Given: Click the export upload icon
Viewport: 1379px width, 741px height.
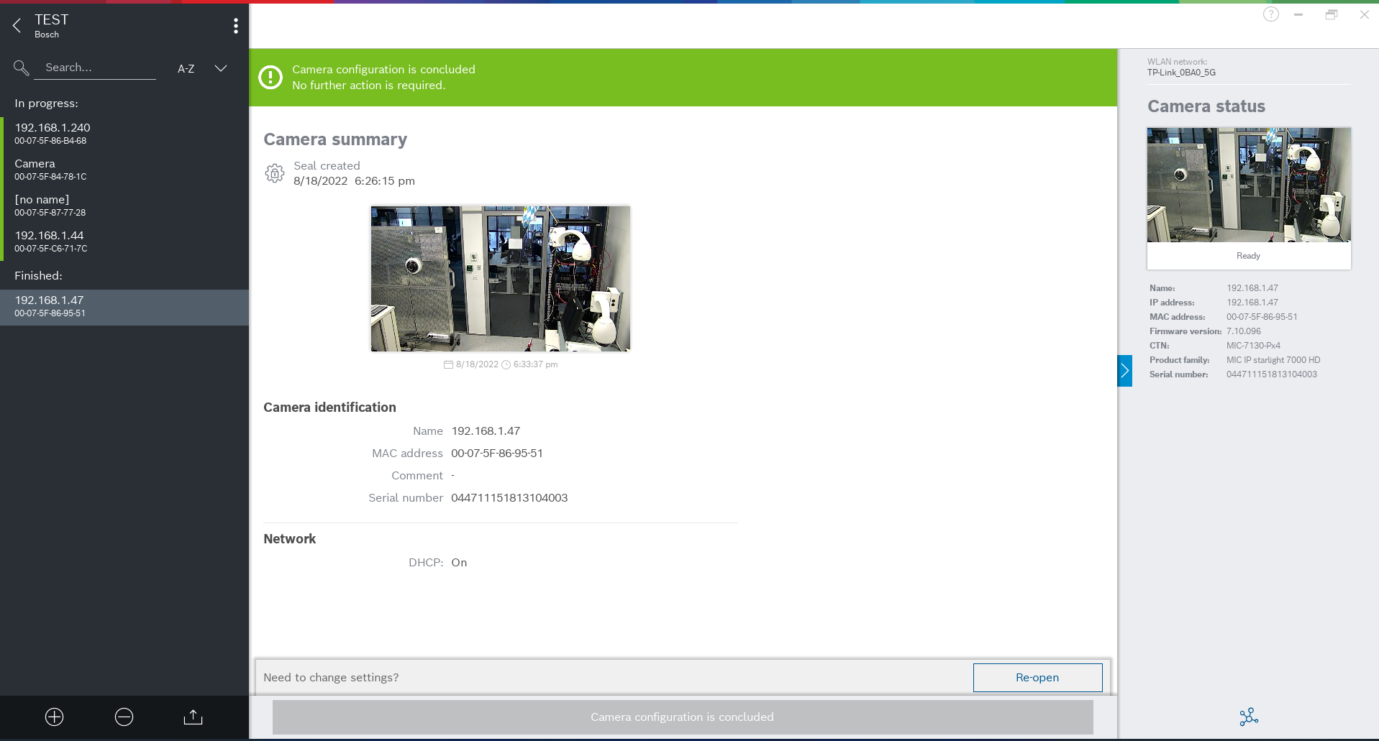Looking at the screenshot, I should coord(193,717).
